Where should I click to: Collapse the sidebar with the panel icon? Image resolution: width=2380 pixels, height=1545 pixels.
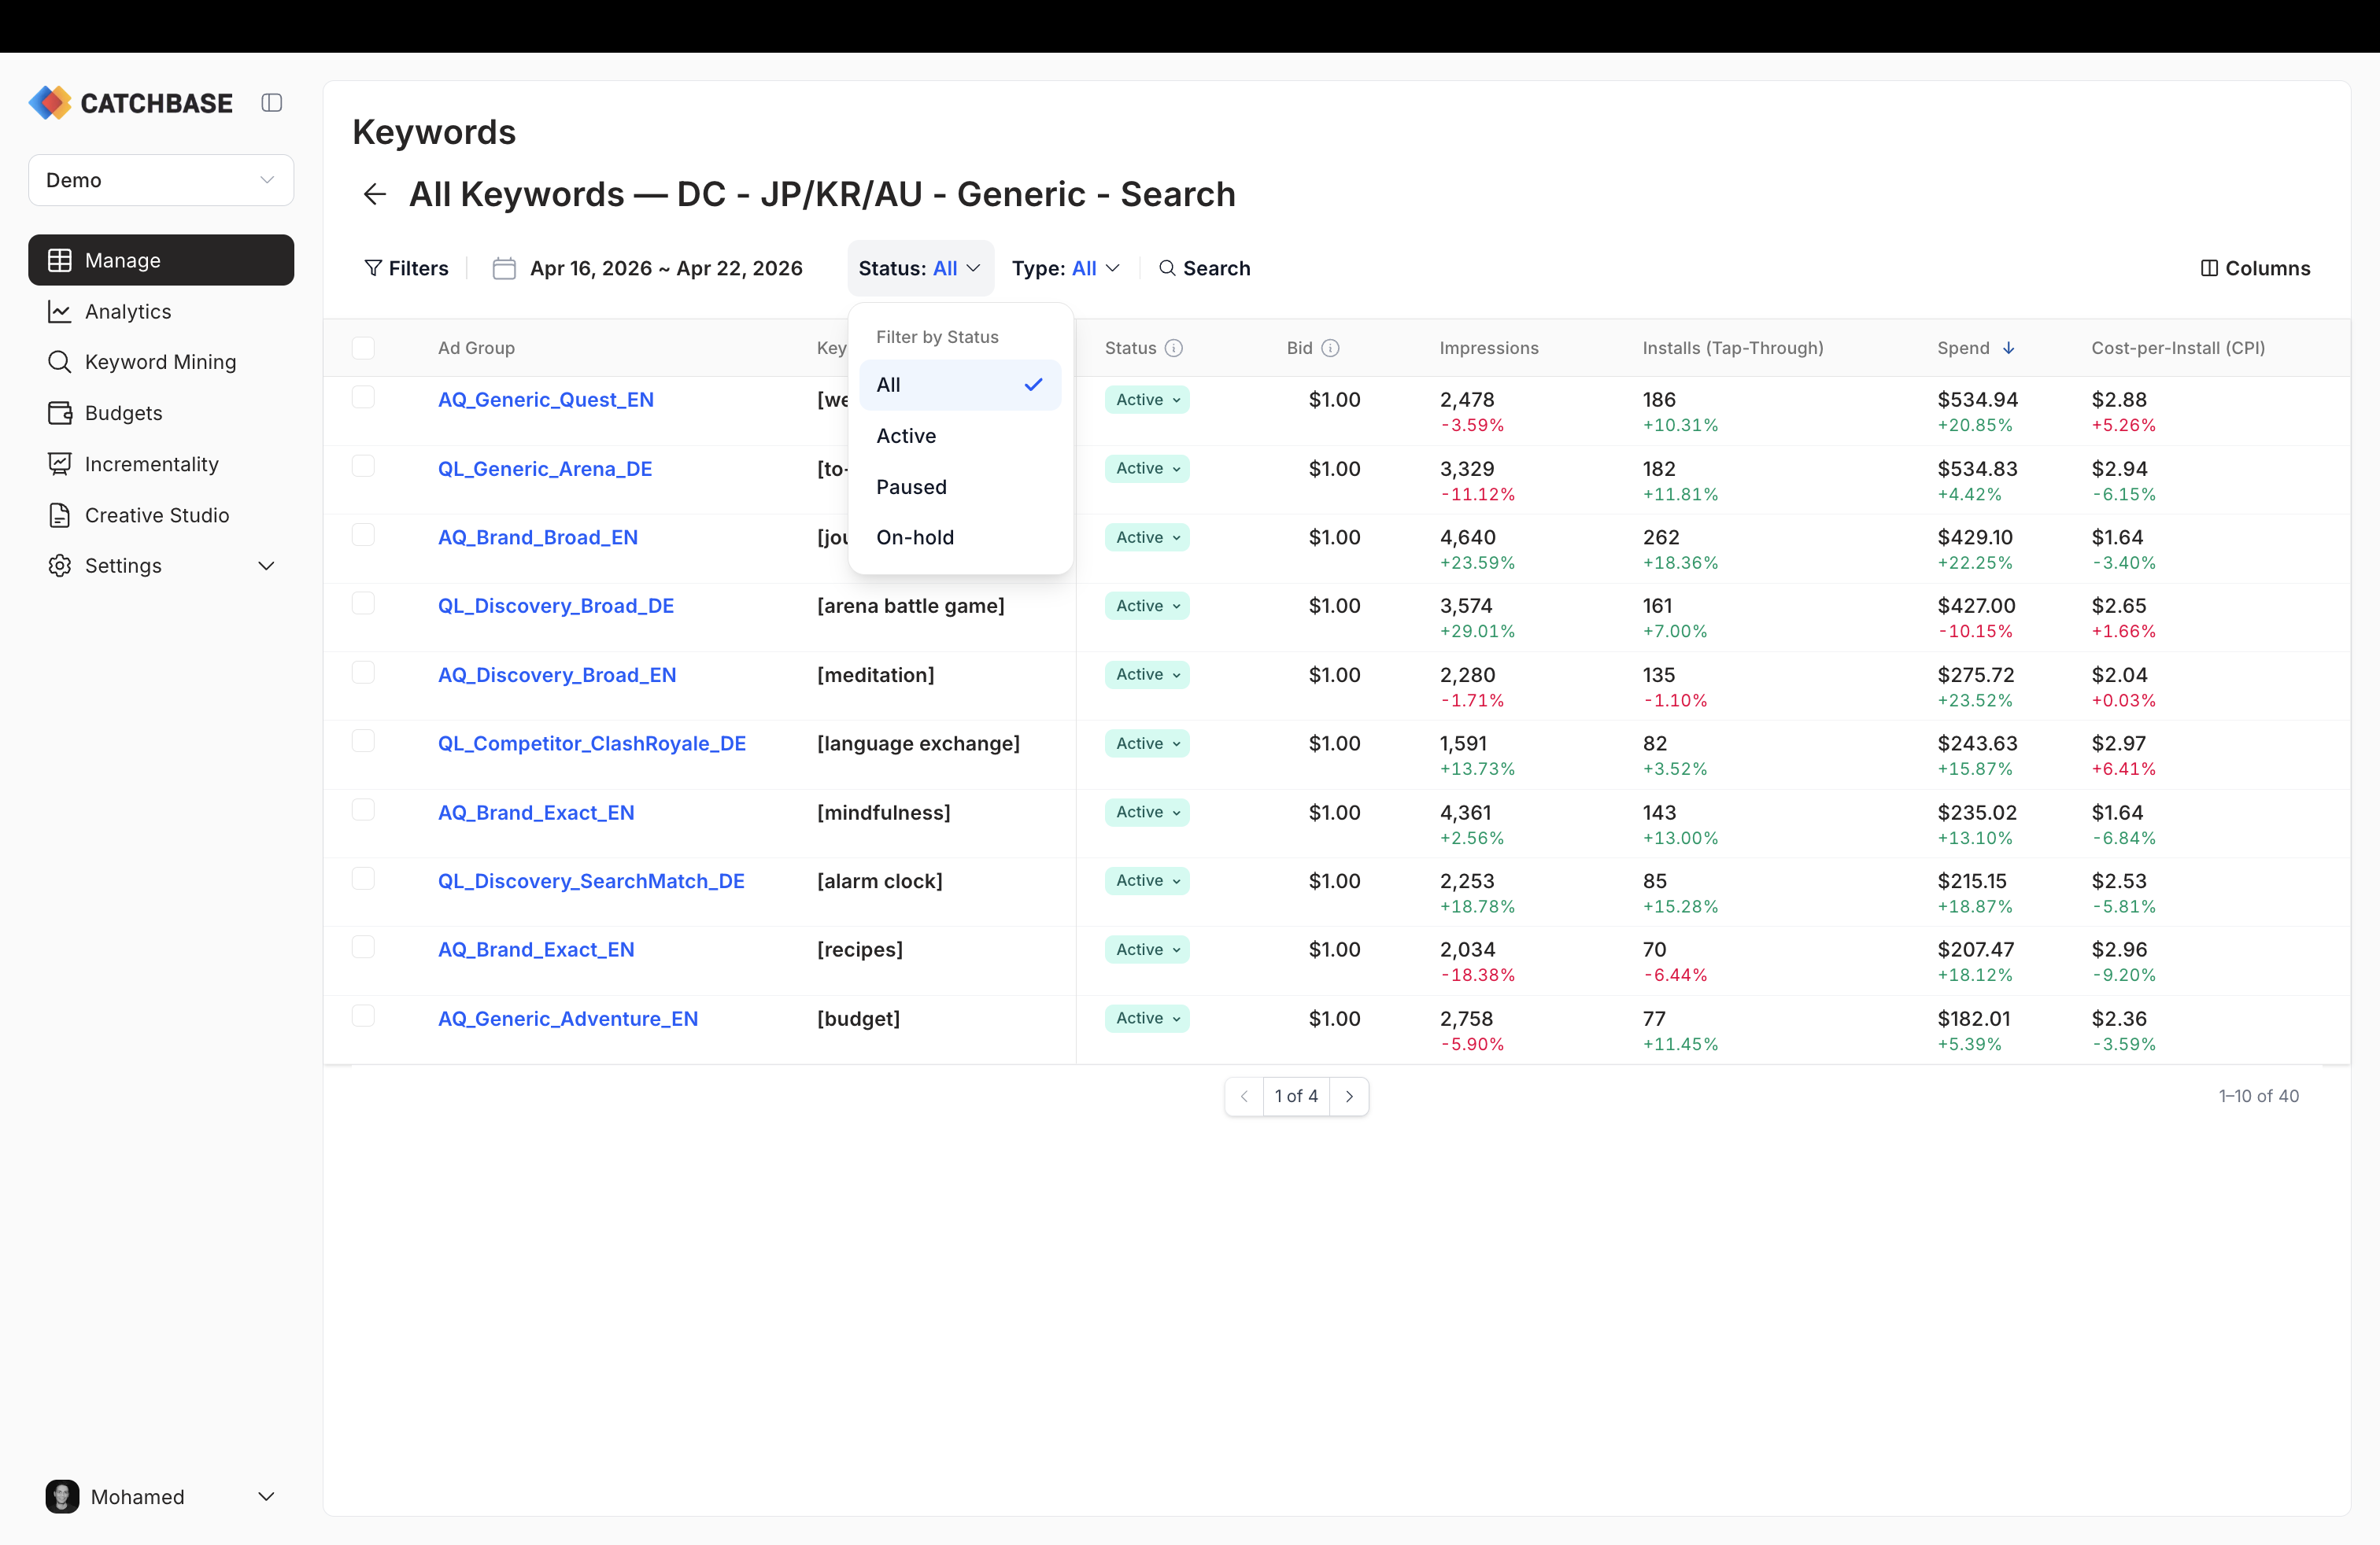coord(271,102)
